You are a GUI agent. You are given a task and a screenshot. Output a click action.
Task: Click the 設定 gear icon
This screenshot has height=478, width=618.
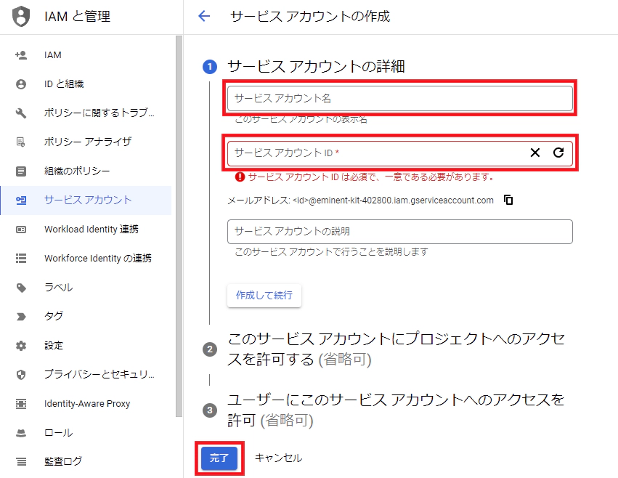21,346
